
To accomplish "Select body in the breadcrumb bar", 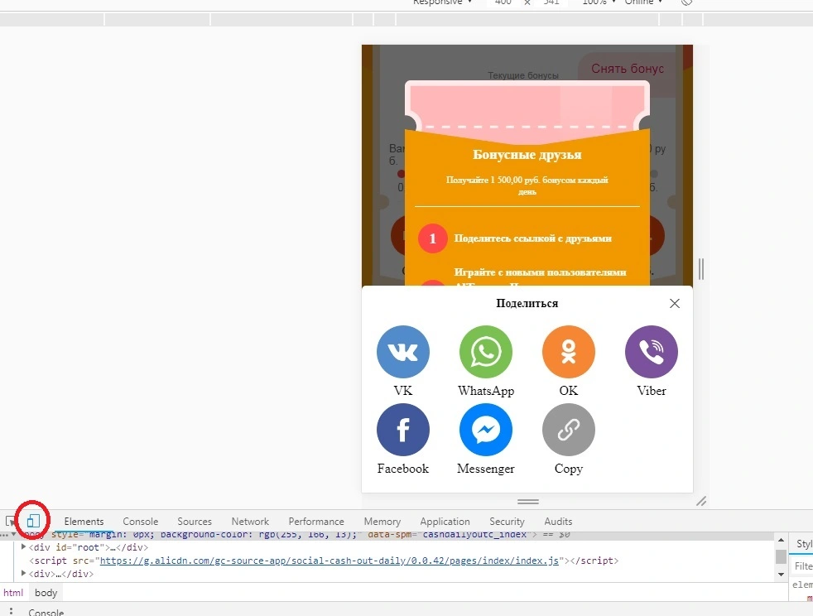I will 46,593.
